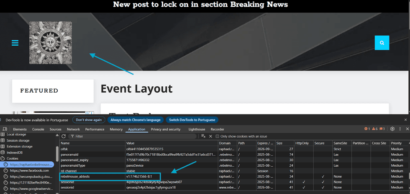Open the site search button
The width and height of the screenshot is (410, 194).
(x=382, y=43)
